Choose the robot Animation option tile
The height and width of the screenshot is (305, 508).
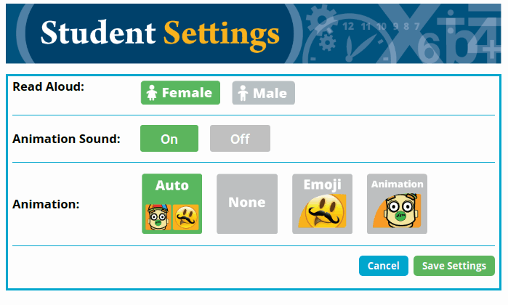[398, 203]
